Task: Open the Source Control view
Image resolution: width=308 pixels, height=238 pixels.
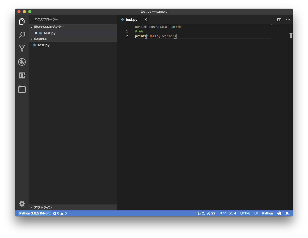Action: click(22, 48)
